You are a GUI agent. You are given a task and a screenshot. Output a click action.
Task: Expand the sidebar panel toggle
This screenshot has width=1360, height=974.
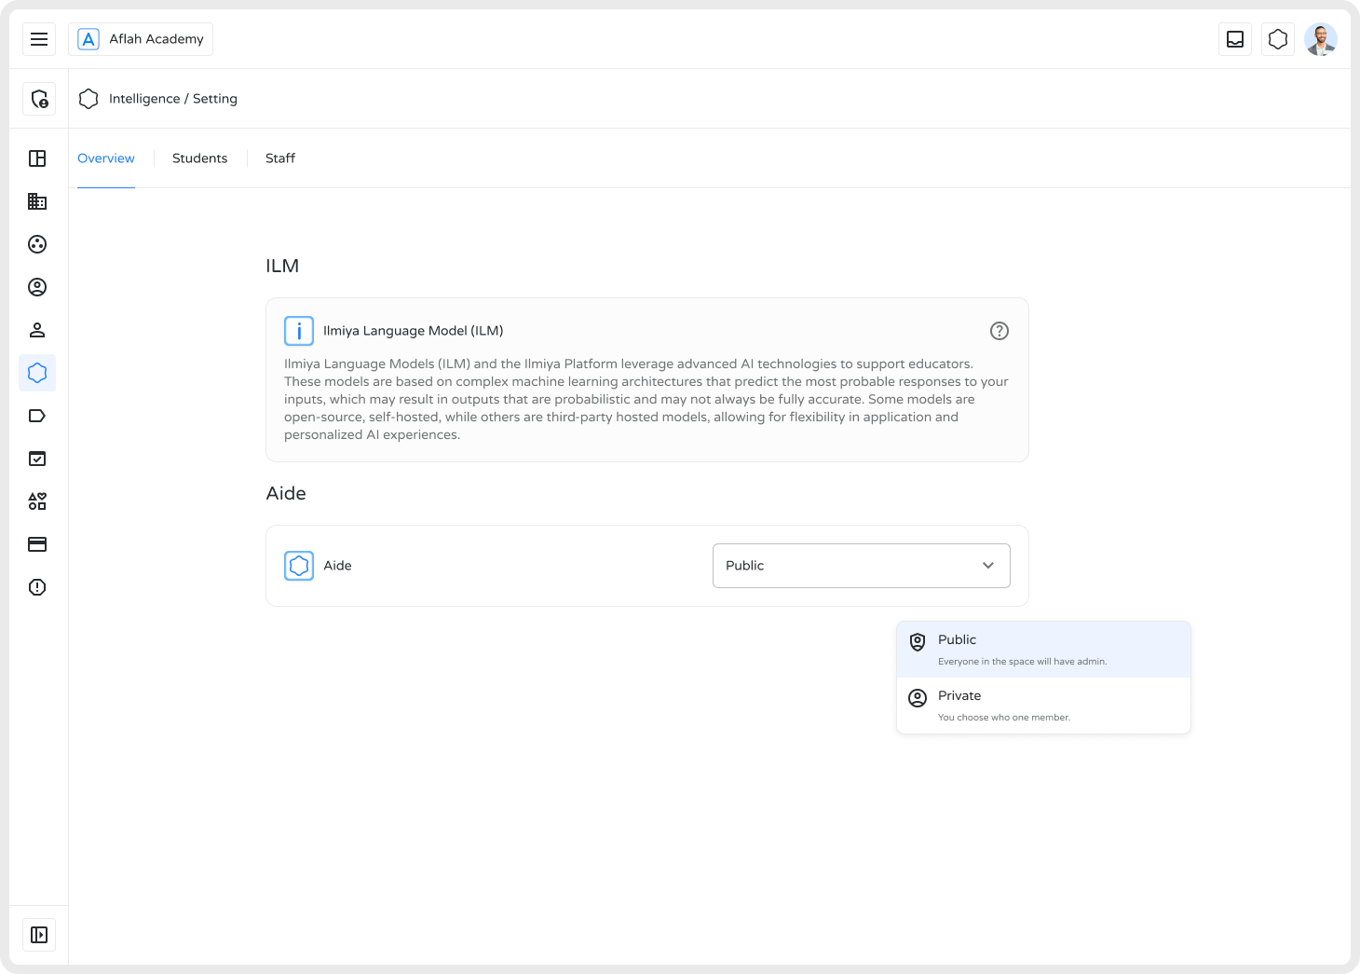click(39, 935)
